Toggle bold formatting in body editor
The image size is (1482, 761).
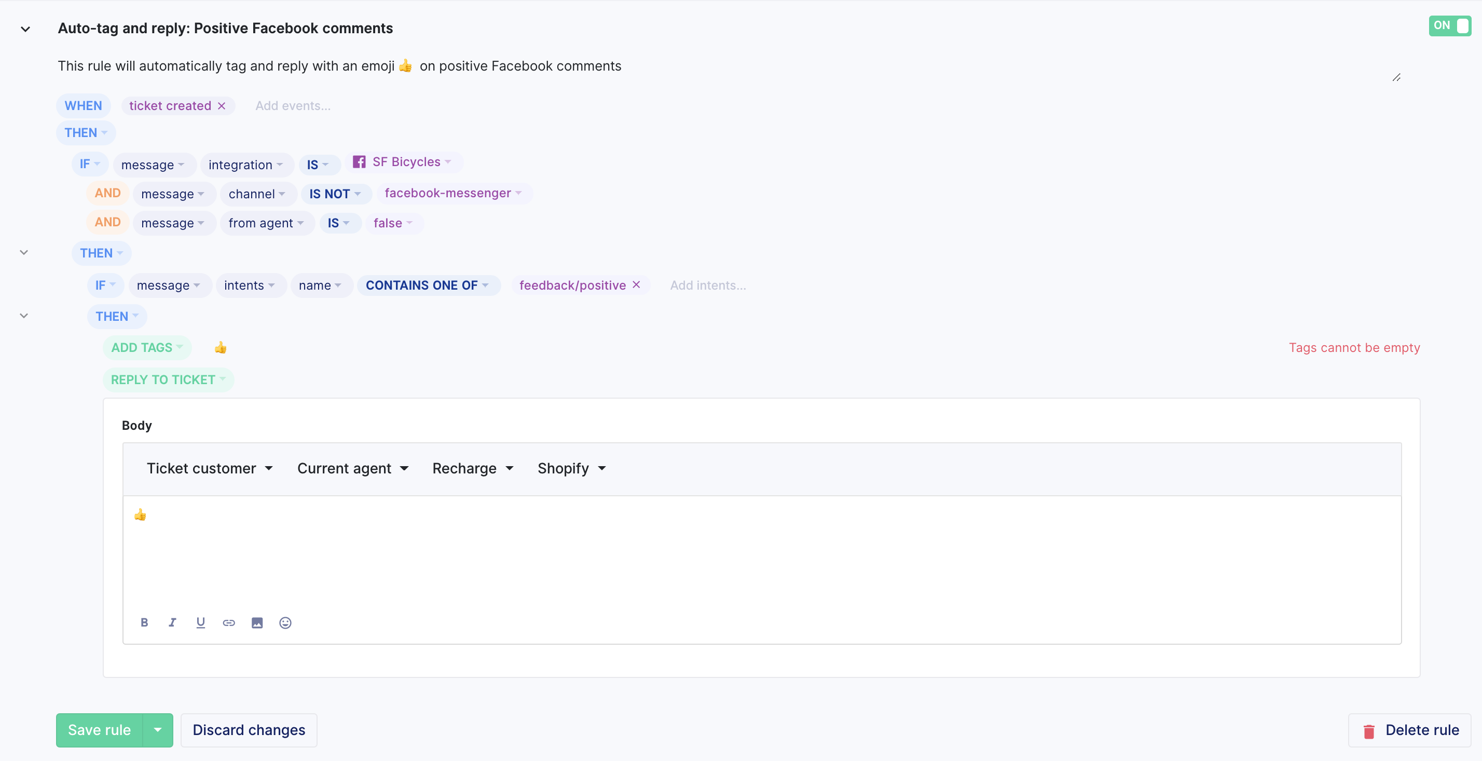144,623
